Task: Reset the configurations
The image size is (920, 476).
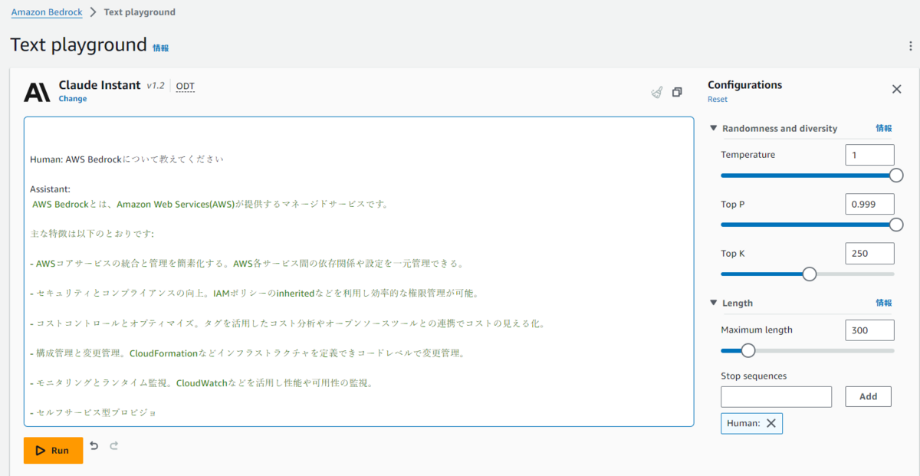Action: pos(718,100)
